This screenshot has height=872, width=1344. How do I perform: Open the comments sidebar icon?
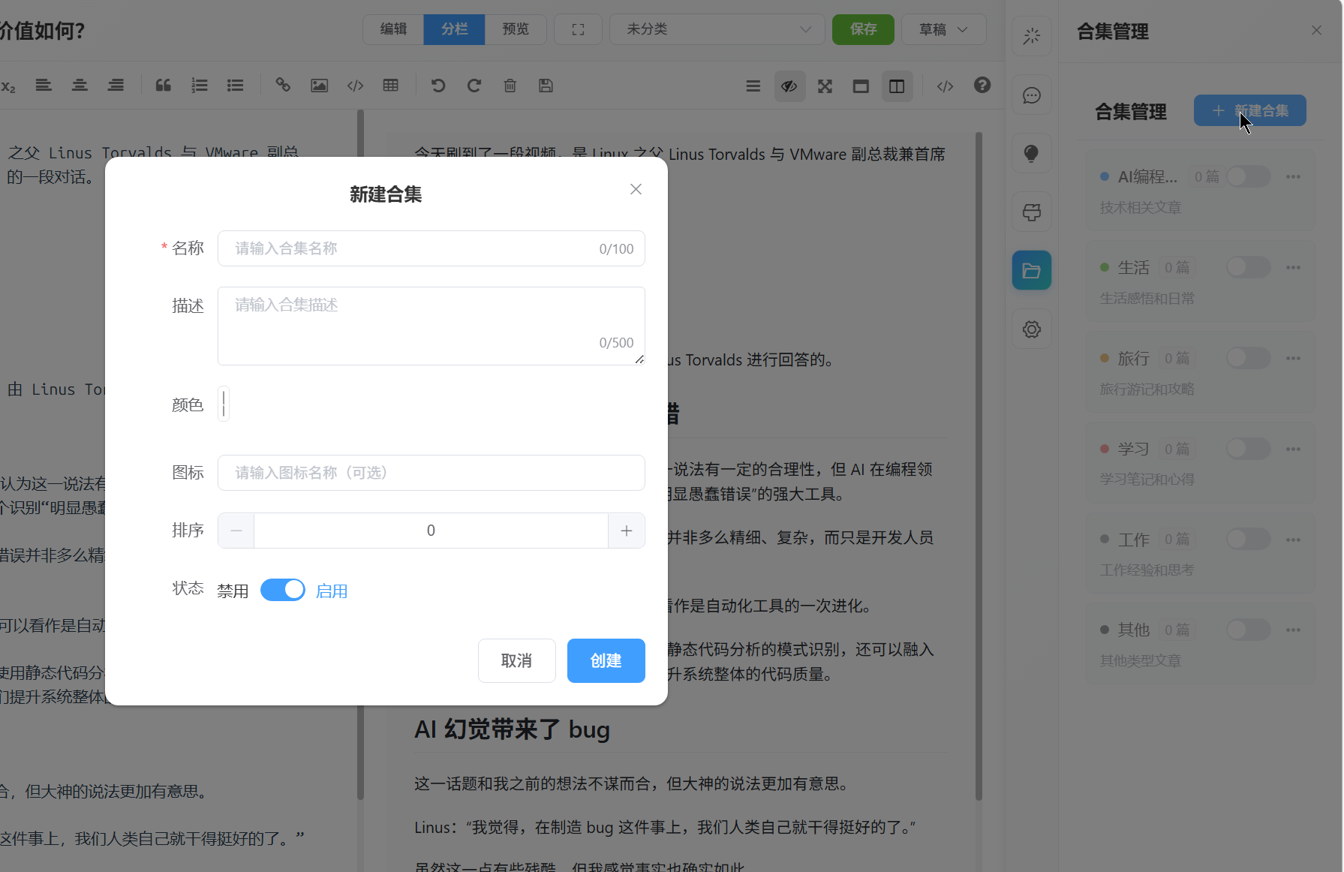pos(1032,95)
